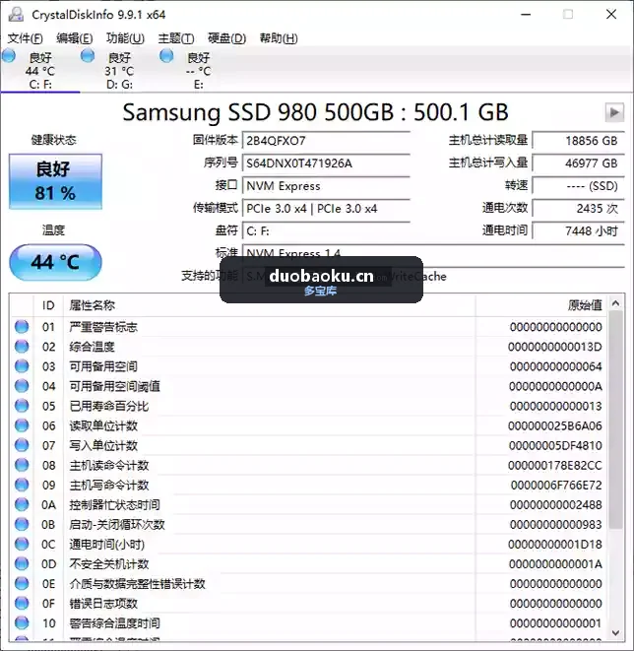Click status orb of row 04 可用备用空间阈值
Image resolution: width=634 pixels, height=651 pixels.
click(22, 386)
